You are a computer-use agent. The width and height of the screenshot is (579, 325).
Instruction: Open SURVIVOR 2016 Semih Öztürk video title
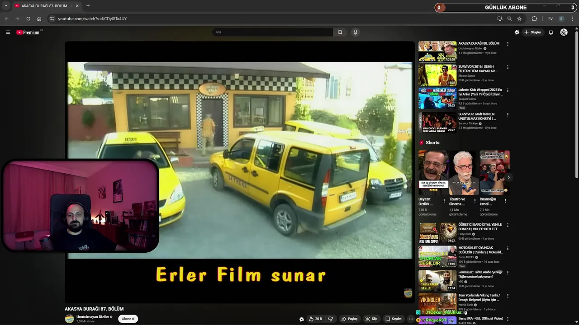478,69
